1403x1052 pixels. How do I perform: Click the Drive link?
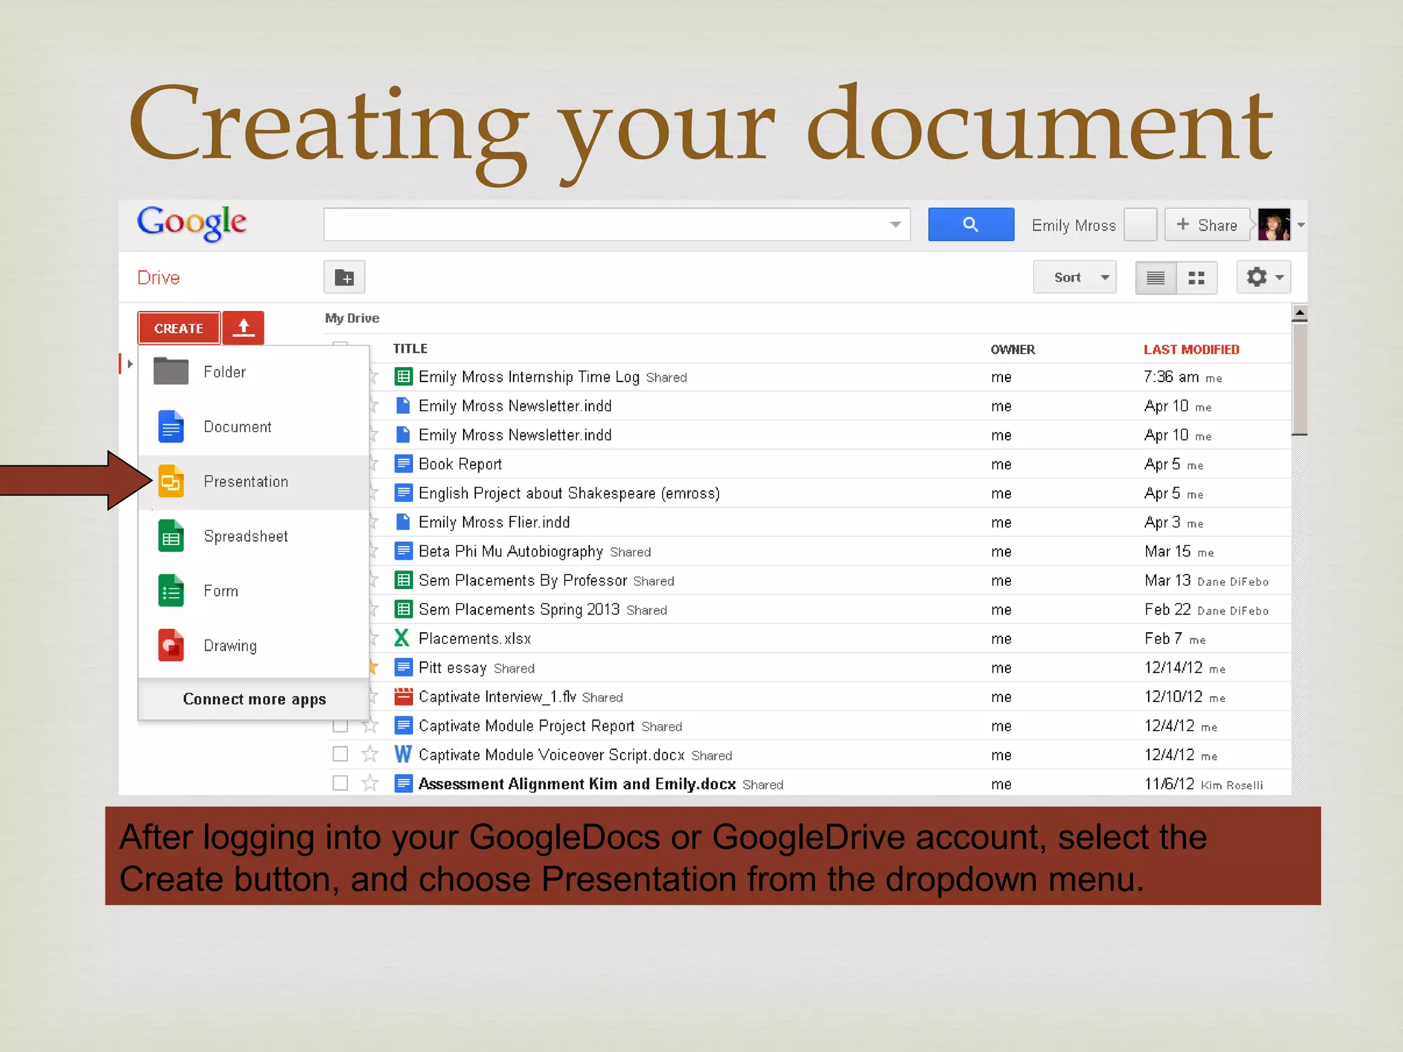tap(158, 277)
